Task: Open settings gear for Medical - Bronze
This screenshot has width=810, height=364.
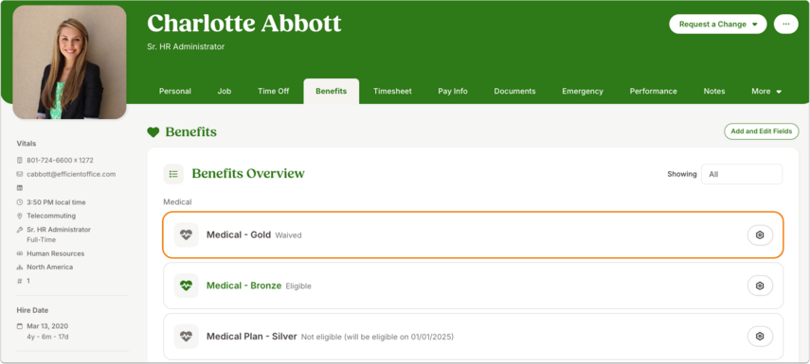Action: tap(760, 286)
